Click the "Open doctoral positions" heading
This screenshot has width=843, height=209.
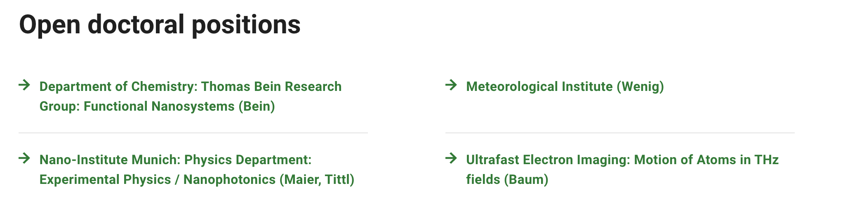click(160, 25)
